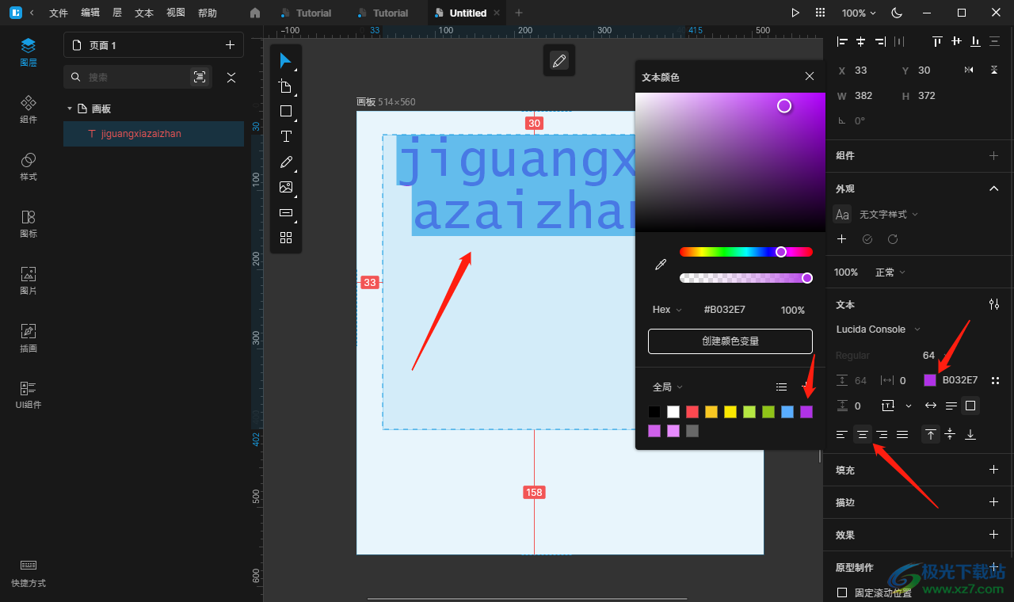Add a new page with plus button
Screen dimensions: 1014x602
[230, 45]
